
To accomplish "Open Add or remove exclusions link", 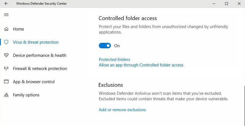I will click(x=122, y=110).
